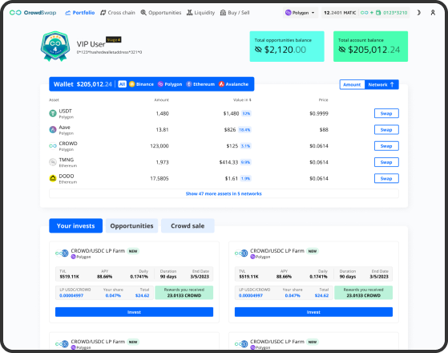Open the Portfolio tab
The width and height of the screenshot is (448, 353).
(79, 13)
